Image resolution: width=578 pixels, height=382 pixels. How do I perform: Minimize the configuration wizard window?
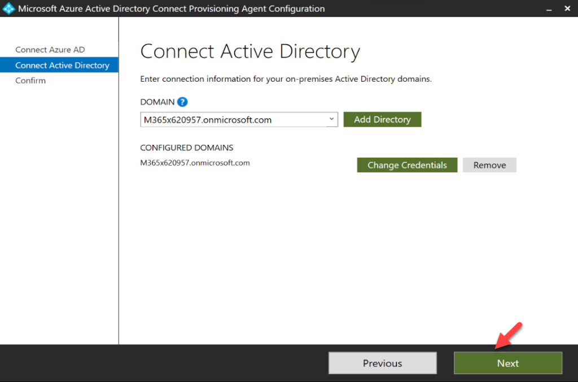click(548, 8)
